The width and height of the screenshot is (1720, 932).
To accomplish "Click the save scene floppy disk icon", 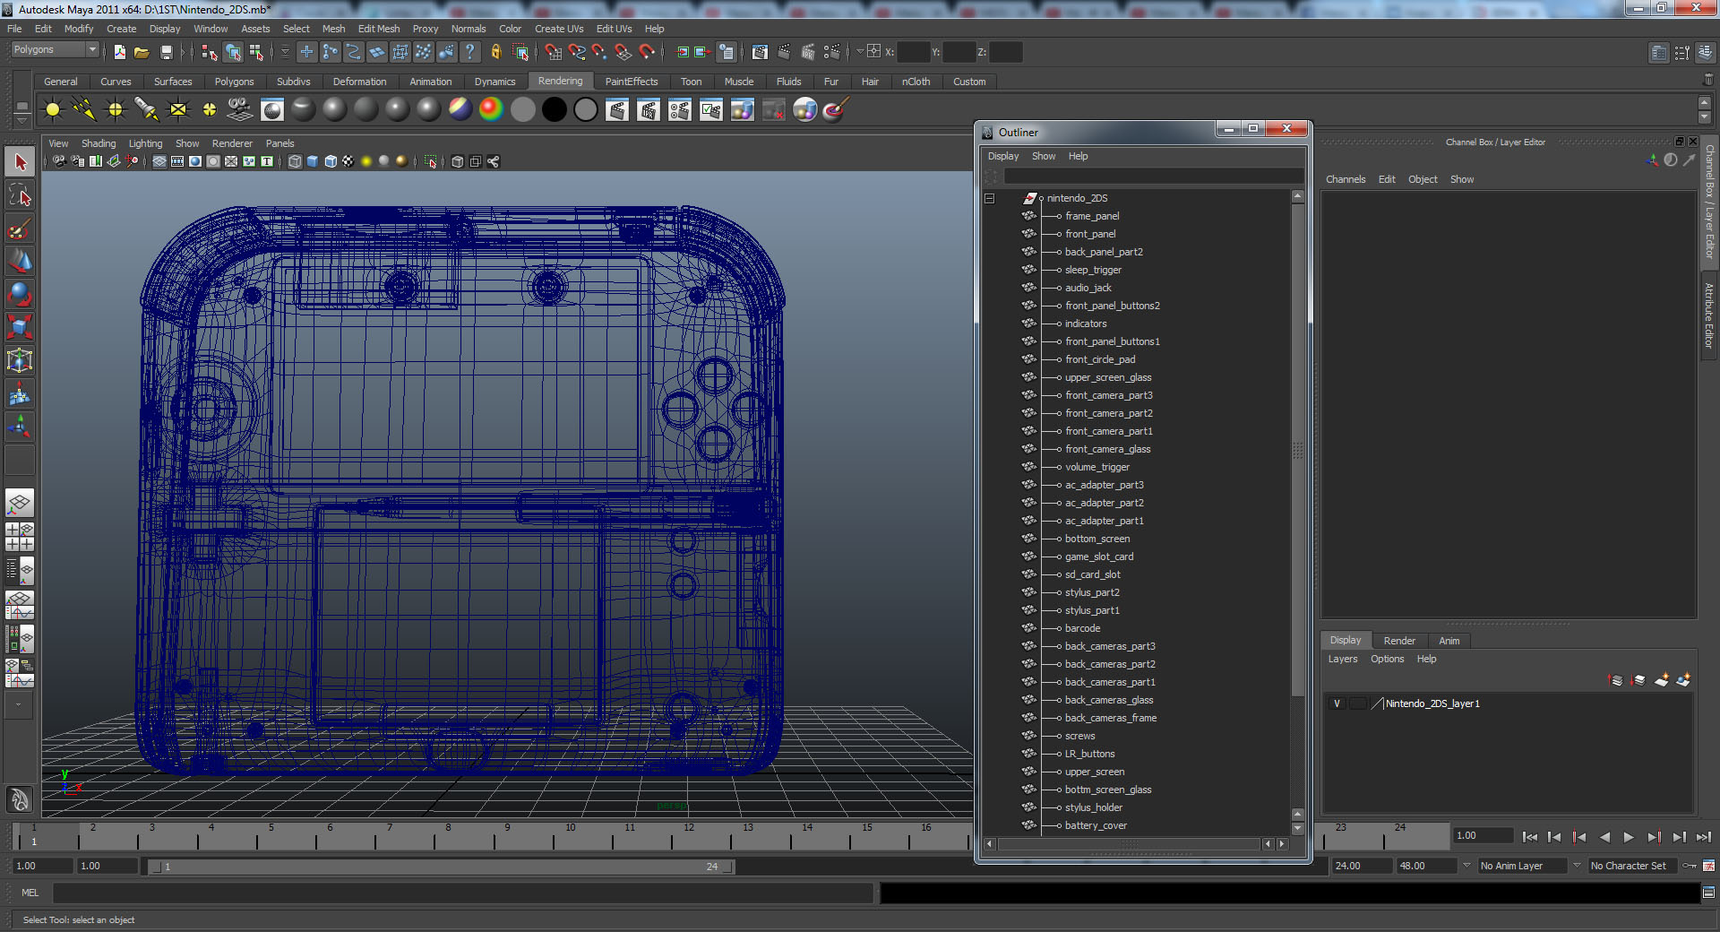I will pos(166,52).
